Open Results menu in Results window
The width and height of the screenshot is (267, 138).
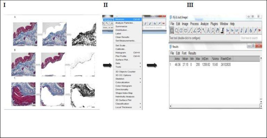[192, 53]
